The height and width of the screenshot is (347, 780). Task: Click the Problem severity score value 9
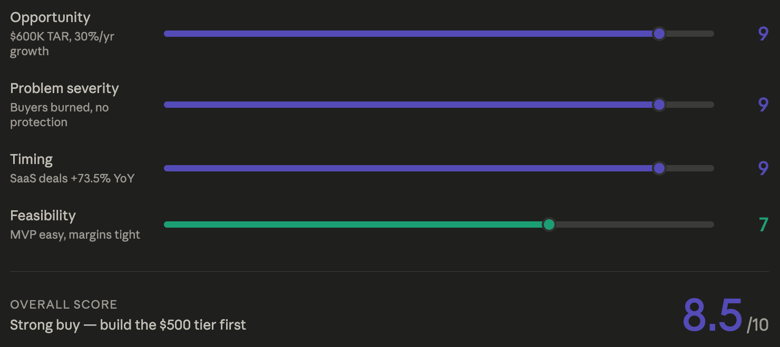(x=763, y=105)
